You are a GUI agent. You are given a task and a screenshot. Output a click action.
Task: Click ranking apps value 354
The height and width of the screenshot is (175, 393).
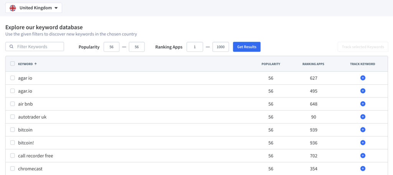pos(313,169)
